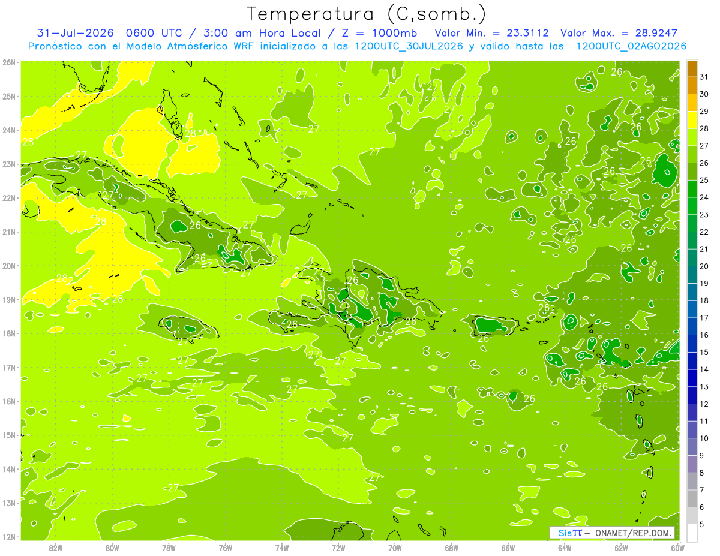The width and height of the screenshot is (720, 556).
Task: Click the color scale value 5
Action: point(701,525)
